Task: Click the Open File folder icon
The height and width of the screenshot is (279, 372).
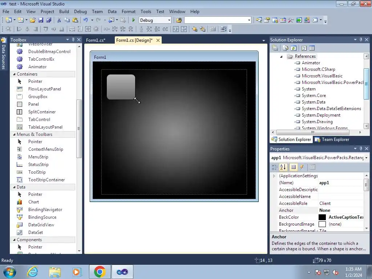Action: click(32, 20)
